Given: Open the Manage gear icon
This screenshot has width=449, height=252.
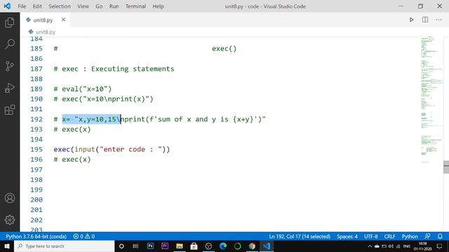Looking at the screenshot, I should pyautogui.click(x=10, y=220).
